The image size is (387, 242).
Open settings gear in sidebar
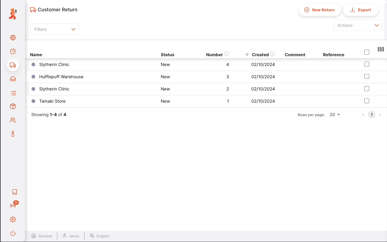point(13,219)
